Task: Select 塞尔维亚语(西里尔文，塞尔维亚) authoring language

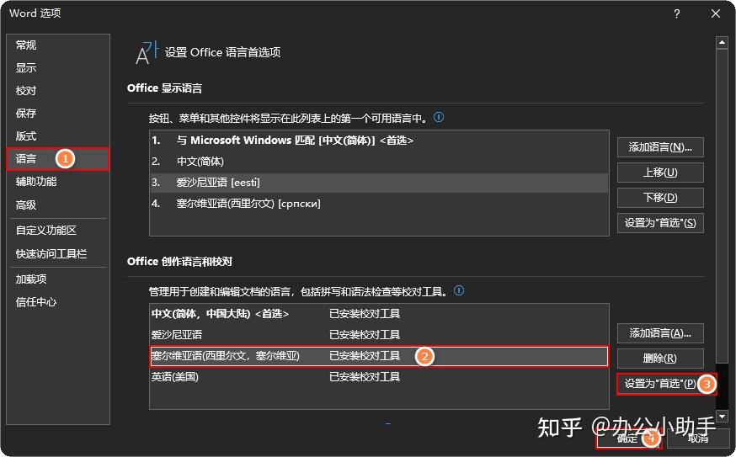Action: (x=379, y=356)
